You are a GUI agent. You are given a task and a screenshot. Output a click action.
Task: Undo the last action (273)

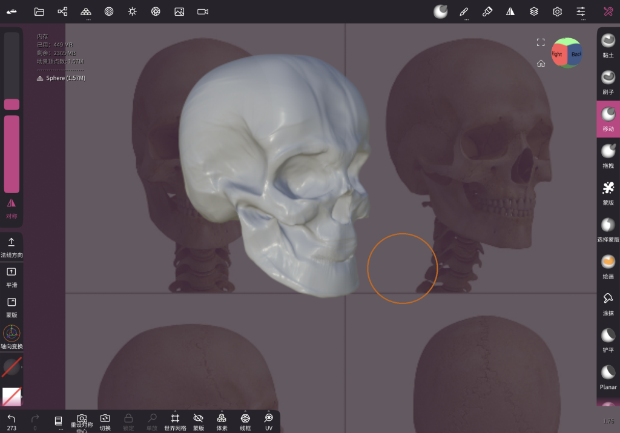12,422
